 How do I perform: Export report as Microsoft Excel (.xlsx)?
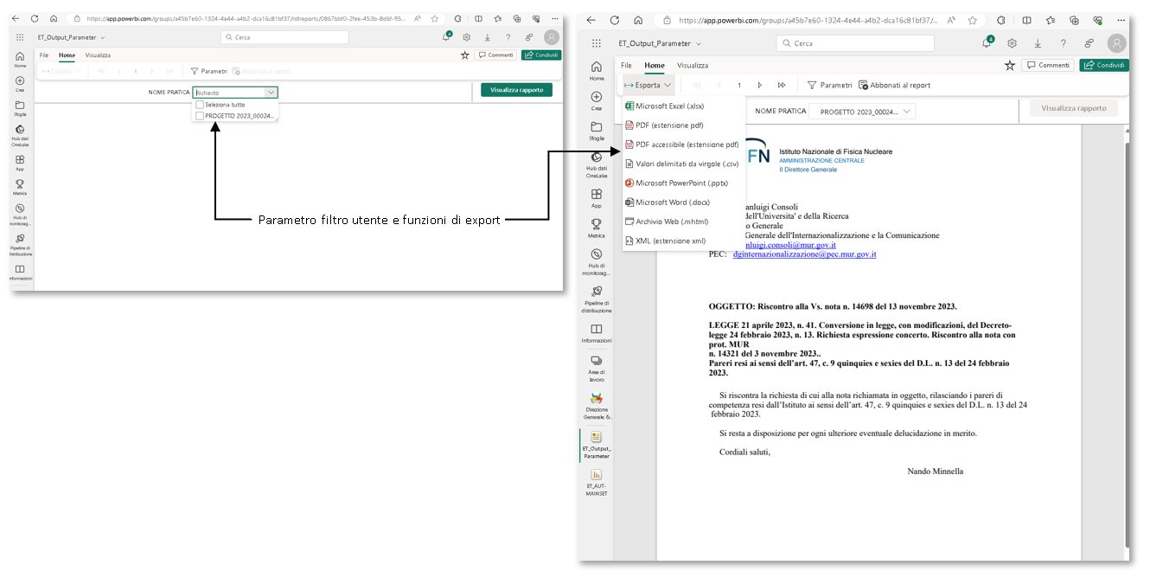(669, 106)
